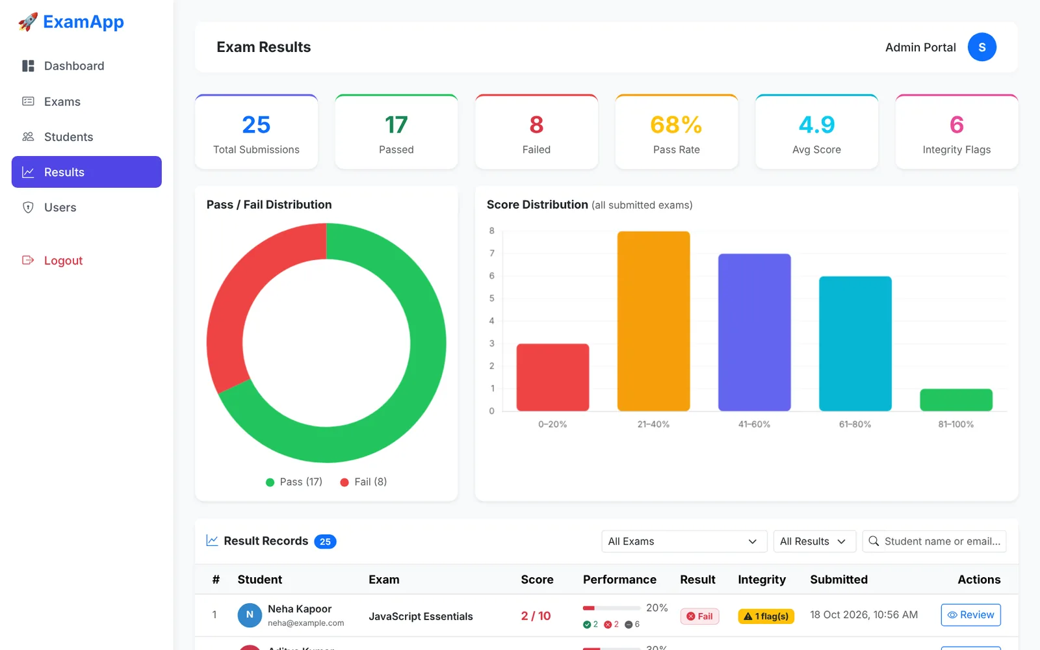The height and width of the screenshot is (650, 1040).
Task: Open Dashboard in the sidebar
Action: (x=86, y=66)
